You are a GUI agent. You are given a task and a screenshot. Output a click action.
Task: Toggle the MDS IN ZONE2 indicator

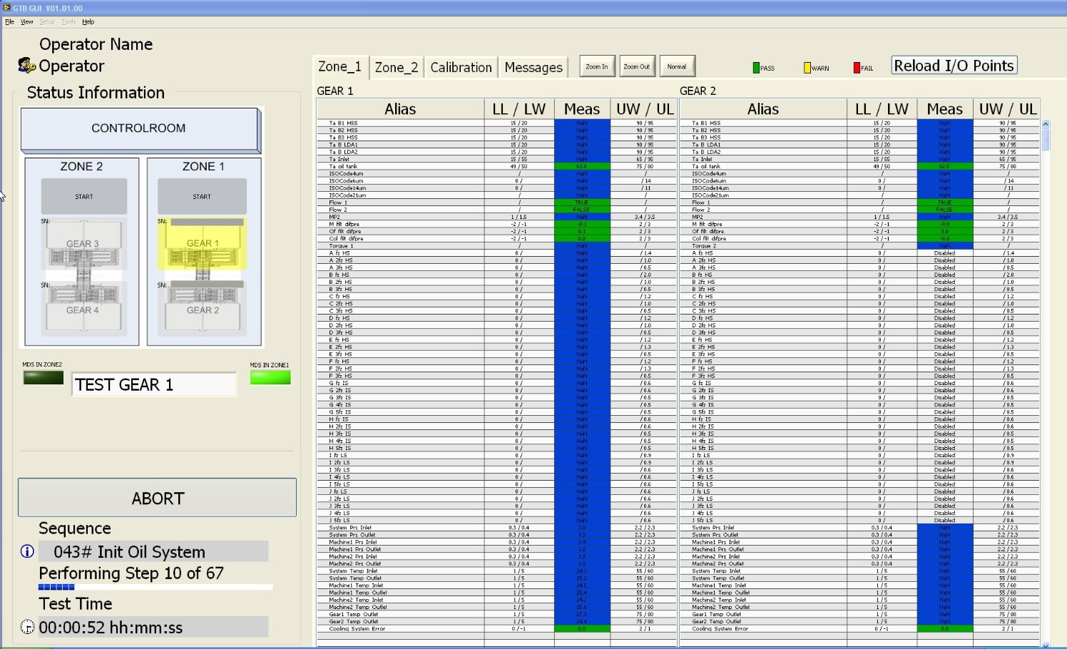[x=44, y=378]
